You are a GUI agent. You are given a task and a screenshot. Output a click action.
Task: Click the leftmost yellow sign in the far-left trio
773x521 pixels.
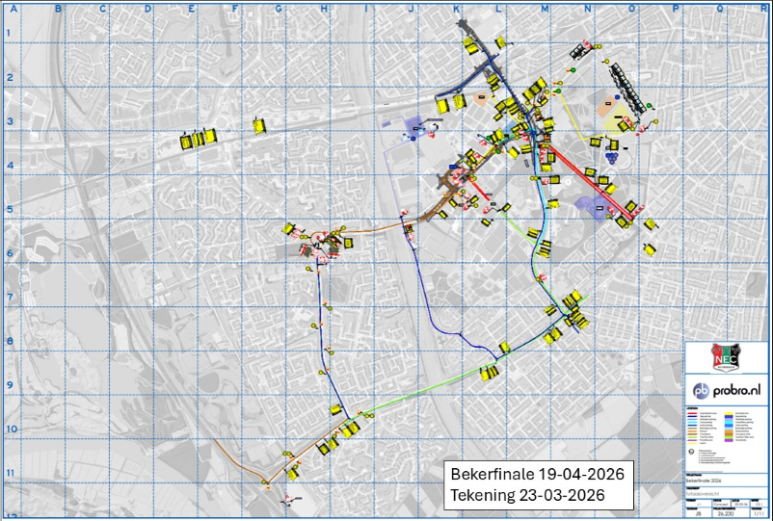coord(185,141)
